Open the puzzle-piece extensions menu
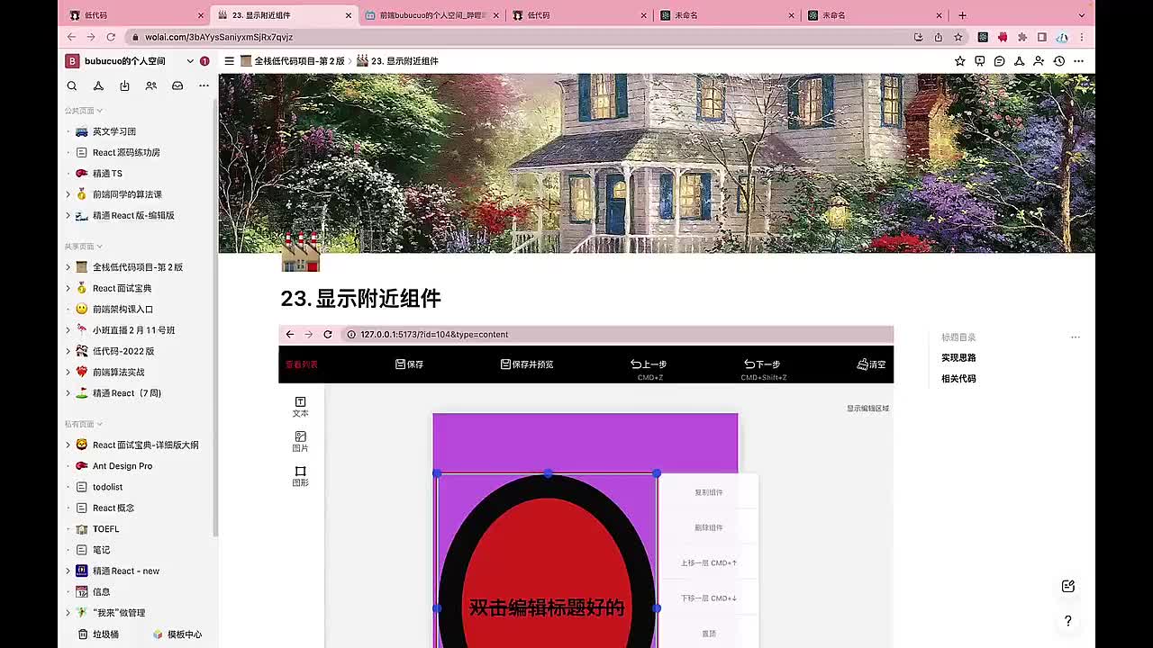Viewport: 1153px width, 648px height. [1022, 37]
